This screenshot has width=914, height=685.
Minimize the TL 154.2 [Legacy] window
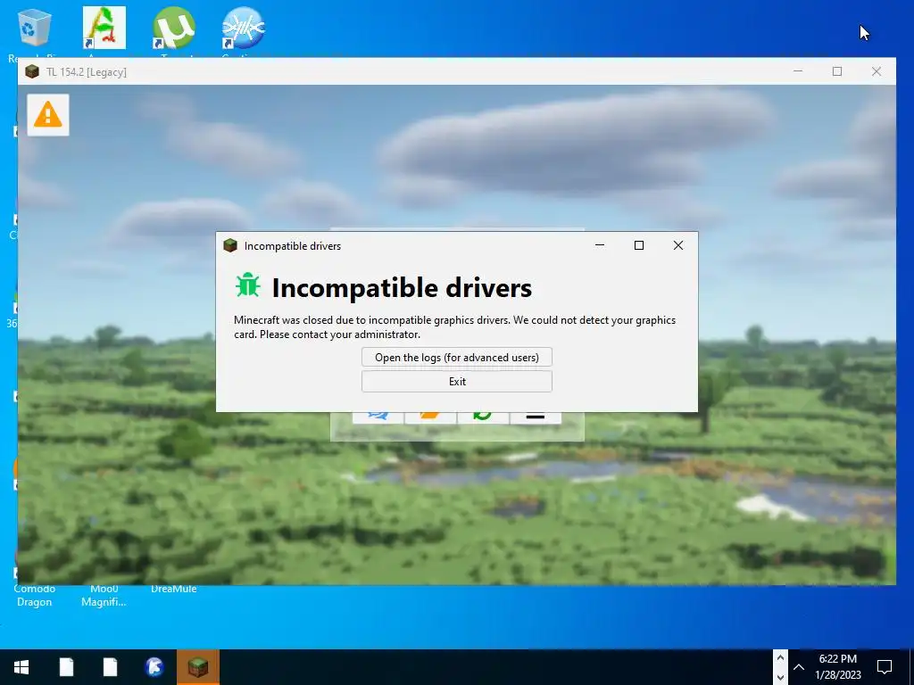point(798,71)
